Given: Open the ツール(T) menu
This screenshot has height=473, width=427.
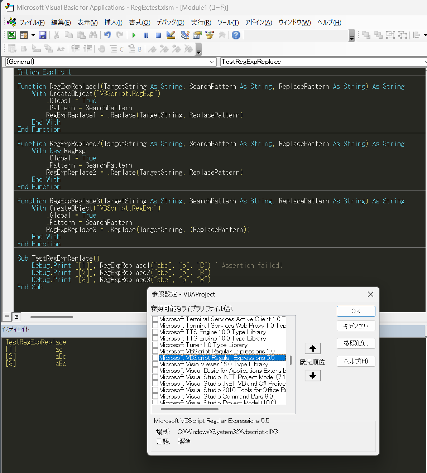Looking at the screenshot, I should pyautogui.click(x=228, y=22).
